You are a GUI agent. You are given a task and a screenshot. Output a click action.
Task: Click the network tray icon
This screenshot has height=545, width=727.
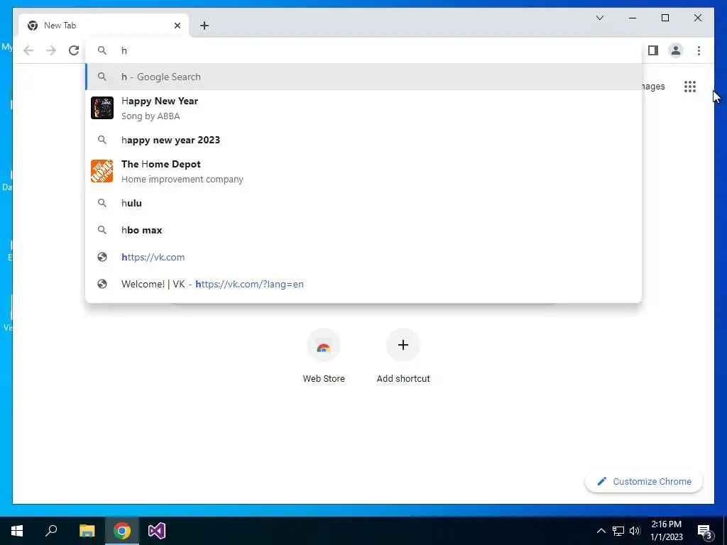tap(618, 531)
